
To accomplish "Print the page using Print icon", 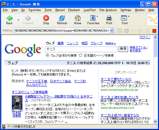I will 109,18.
